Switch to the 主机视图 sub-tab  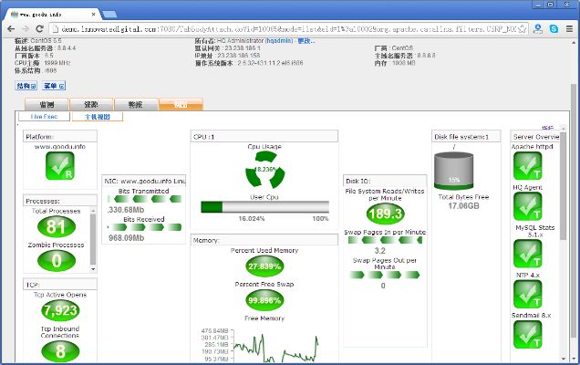[98, 117]
